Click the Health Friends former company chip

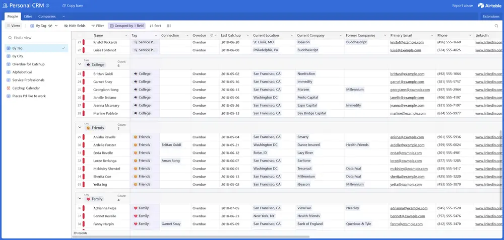coord(357,145)
